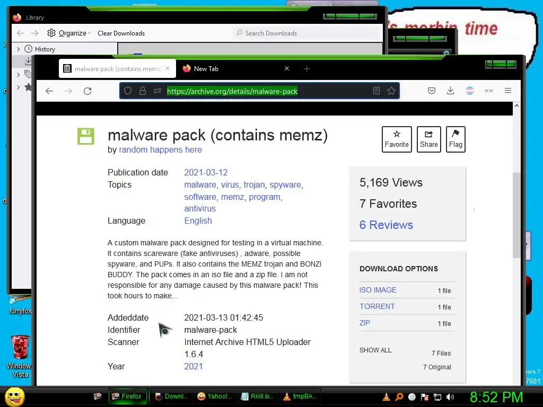Viewport: 543px width, 407px height.
Task: Open the browser downloads toolbar icon
Action: (450, 91)
